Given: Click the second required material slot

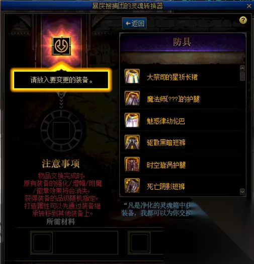Looking at the screenshot, I should [x=139, y=242].
